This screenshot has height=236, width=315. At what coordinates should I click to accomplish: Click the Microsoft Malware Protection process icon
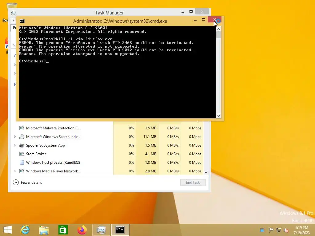coord(22,128)
